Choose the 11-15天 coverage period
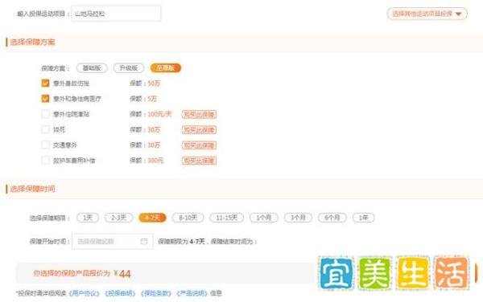The width and height of the screenshot is (483, 302). coord(227,218)
